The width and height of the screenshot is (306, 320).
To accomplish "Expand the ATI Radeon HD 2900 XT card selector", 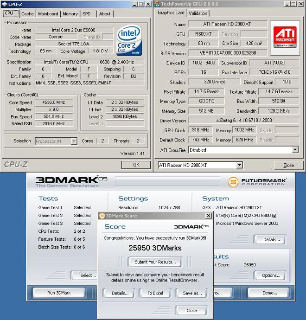I will pos(240,165).
